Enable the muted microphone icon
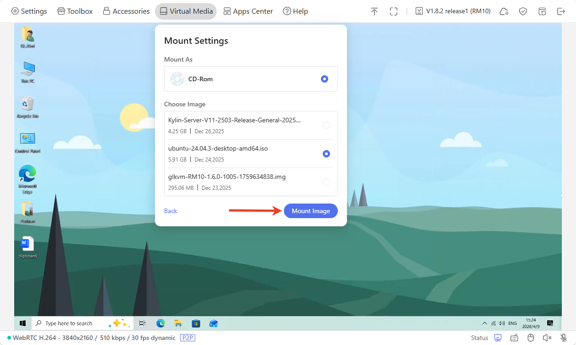Viewport: 576px width, 345px height. (564, 338)
